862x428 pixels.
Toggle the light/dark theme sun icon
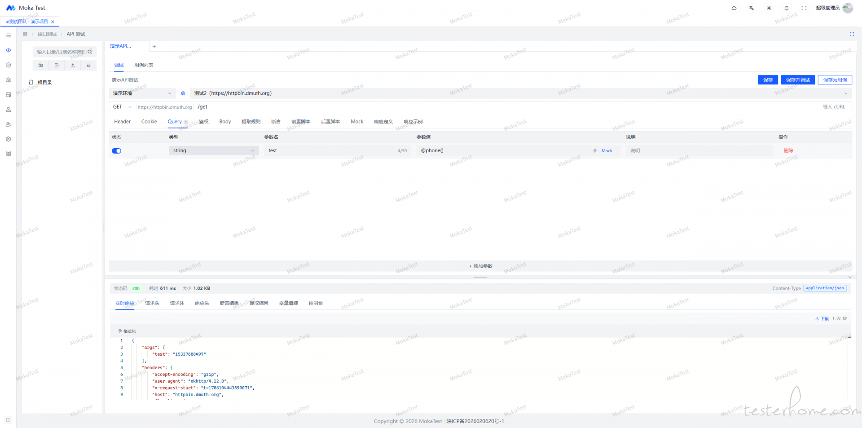coord(769,8)
